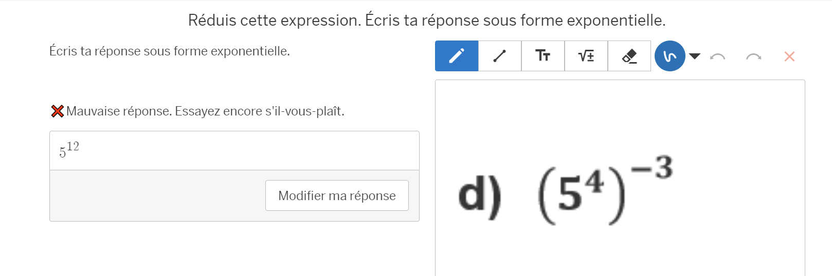Undo the last drawing action
Screen dimensions: 832x276
point(717,56)
